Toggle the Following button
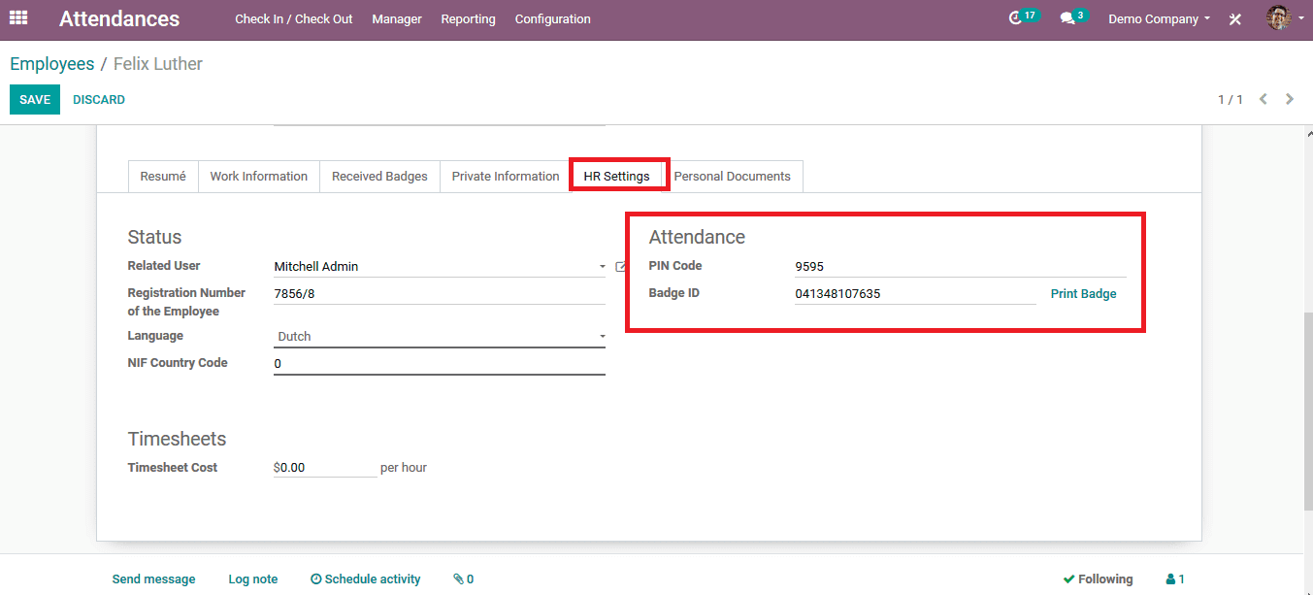The height and width of the screenshot is (595, 1313). pos(1098,579)
